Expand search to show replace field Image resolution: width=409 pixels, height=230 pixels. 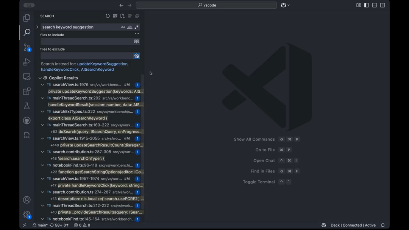[x=37, y=27]
